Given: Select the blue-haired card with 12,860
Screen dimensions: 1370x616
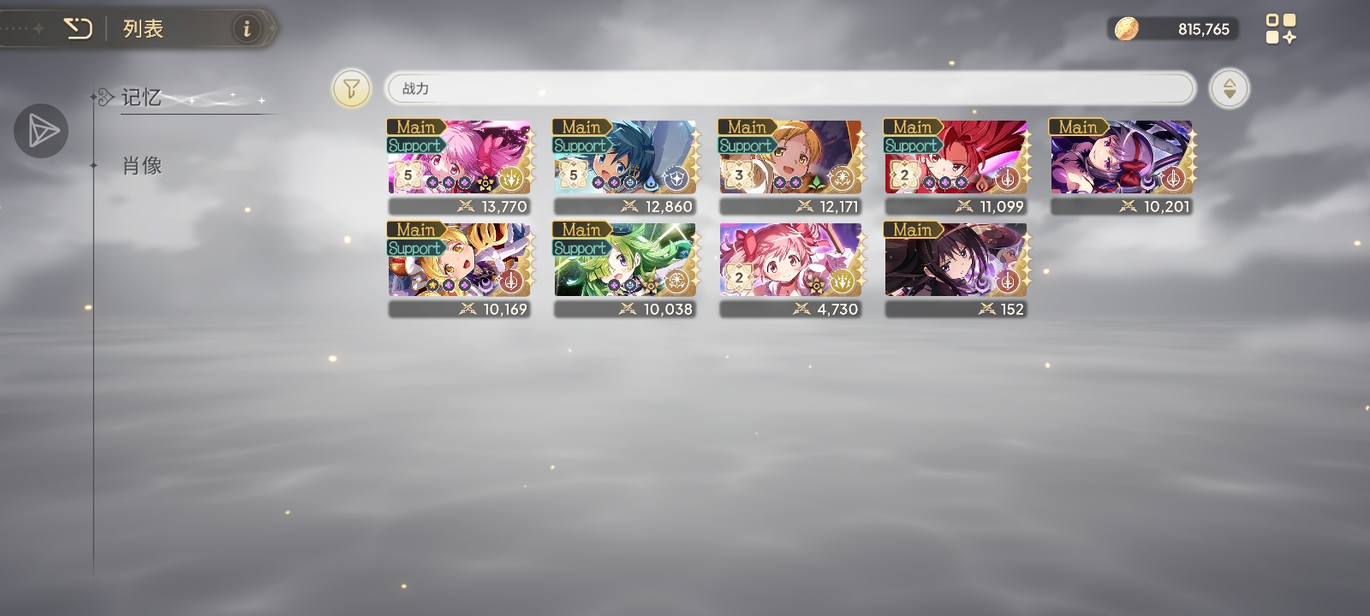Looking at the screenshot, I should point(625,167).
